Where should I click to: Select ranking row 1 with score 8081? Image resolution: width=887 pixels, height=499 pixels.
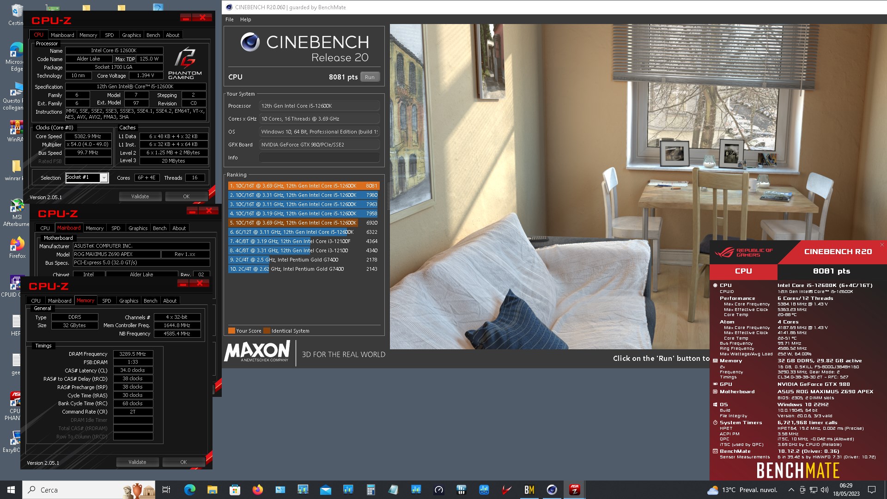[x=304, y=186]
